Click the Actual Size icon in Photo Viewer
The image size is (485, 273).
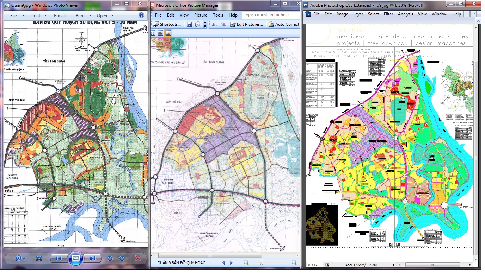39,259
